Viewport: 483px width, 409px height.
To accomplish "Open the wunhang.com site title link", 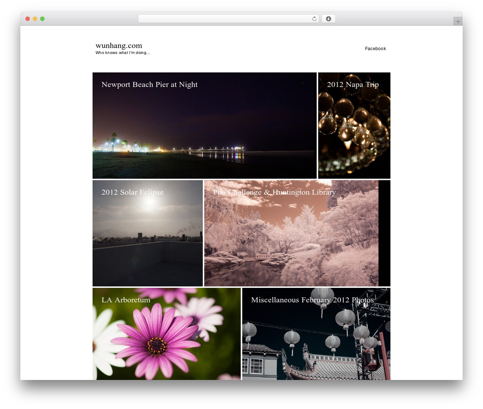I will coord(119,46).
